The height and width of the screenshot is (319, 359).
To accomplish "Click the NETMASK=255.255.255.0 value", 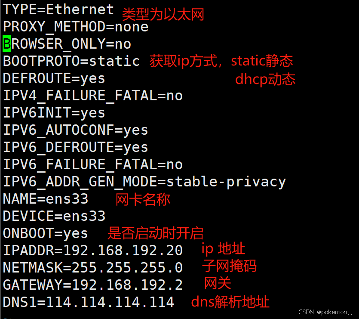I will [93, 268].
